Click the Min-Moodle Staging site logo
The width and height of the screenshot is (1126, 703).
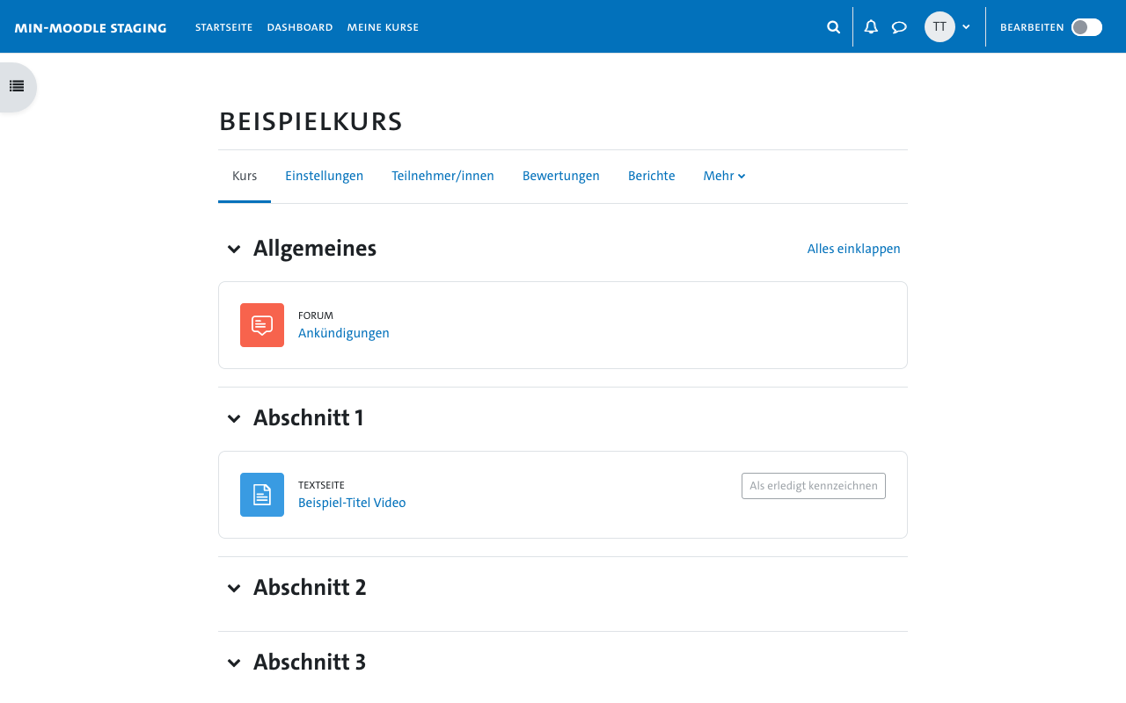[x=91, y=28]
